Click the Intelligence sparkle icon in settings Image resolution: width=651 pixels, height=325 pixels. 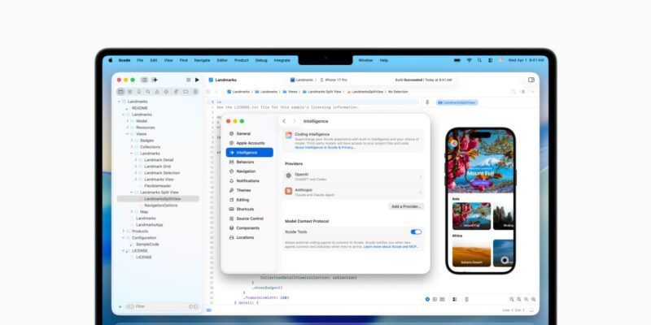click(x=232, y=153)
